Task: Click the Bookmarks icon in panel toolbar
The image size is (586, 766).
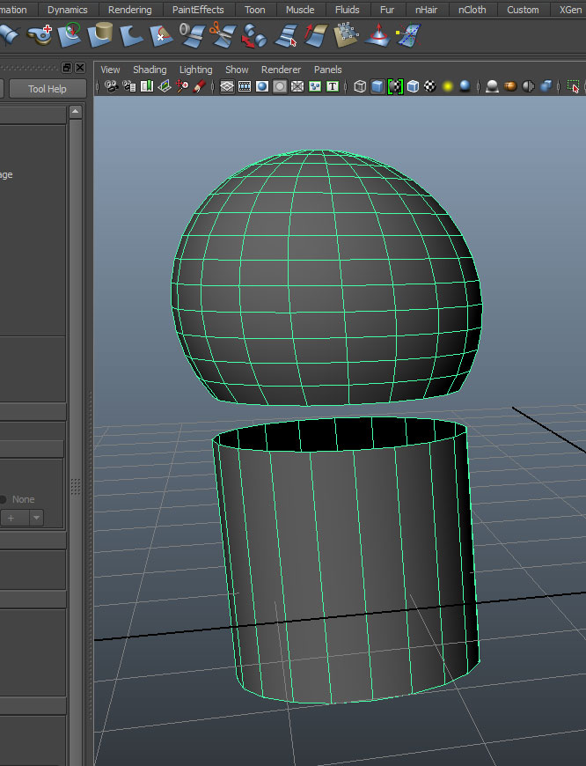Action: click(146, 86)
